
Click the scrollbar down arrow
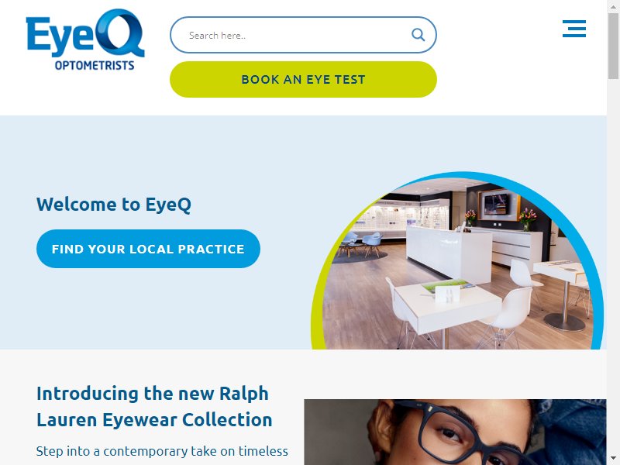pyautogui.click(x=613, y=459)
